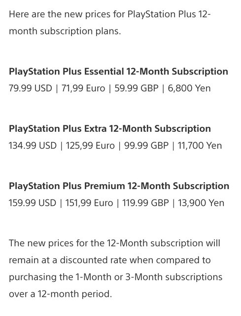The height and width of the screenshot is (316, 241).
Task: Click the 119.99 GBP price
Action: [x=145, y=203]
